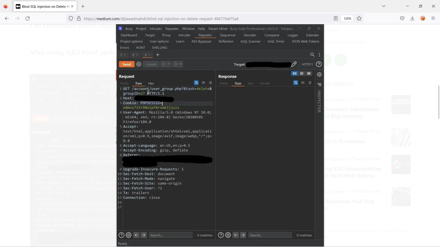Add a new Repeater tab
The width and height of the screenshot is (440, 247).
(158, 55)
